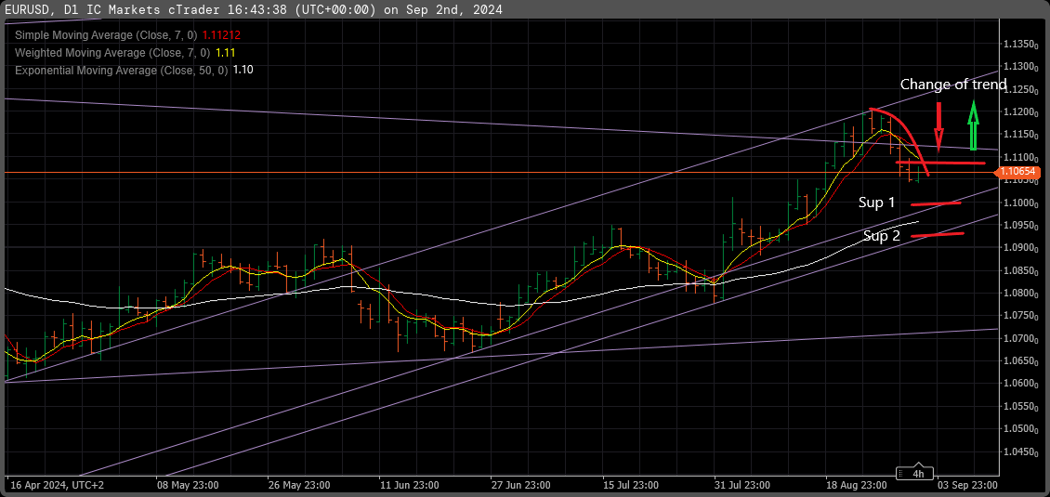Click the orange current price tag 1.10654

[1019, 173]
